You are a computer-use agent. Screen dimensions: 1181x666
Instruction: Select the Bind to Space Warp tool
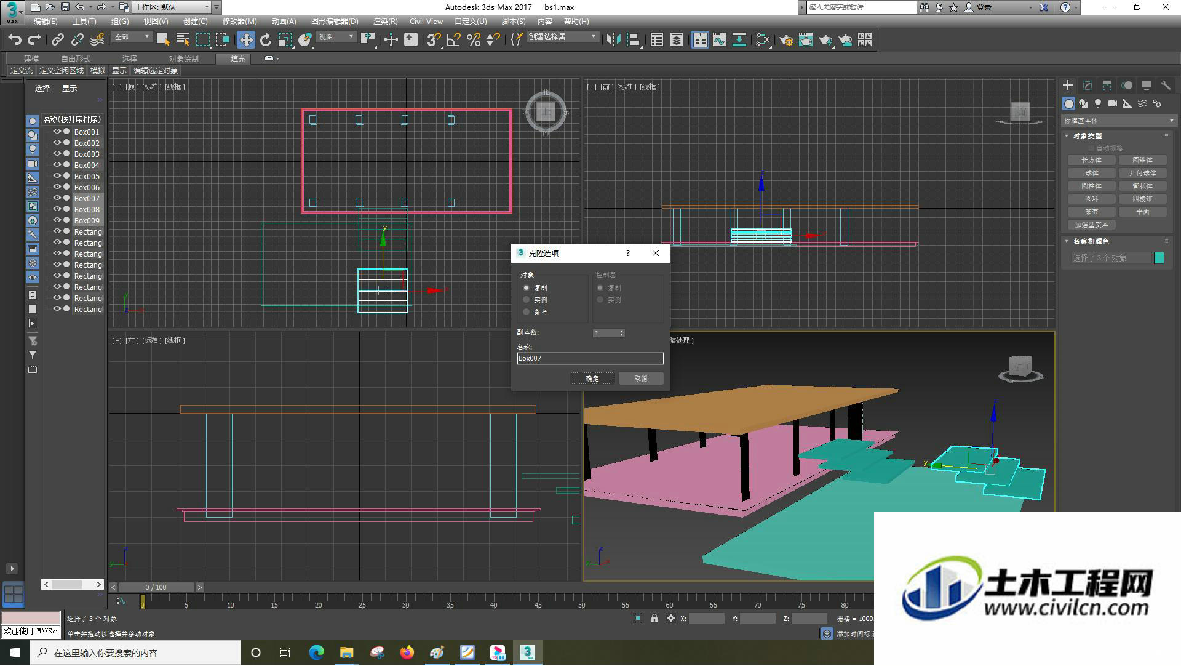point(97,40)
